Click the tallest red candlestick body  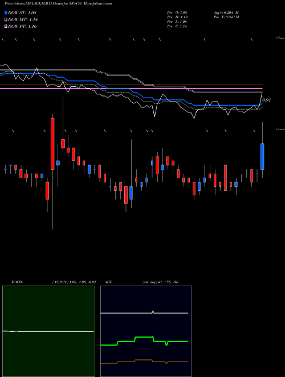(52, 144)
